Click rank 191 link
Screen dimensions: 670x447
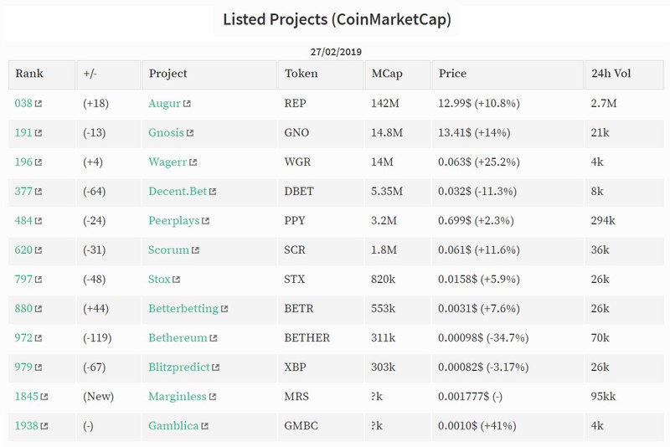pos(23,132)
